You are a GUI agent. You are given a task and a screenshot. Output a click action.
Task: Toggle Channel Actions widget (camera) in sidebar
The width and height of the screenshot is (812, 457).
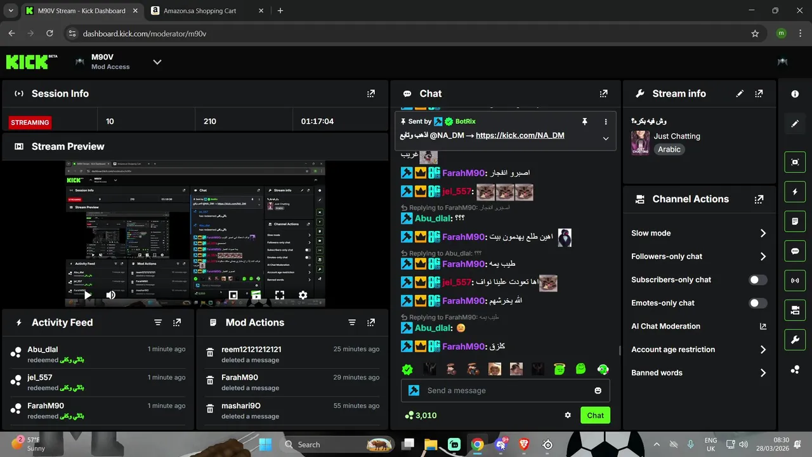click(x=795, y=310)
